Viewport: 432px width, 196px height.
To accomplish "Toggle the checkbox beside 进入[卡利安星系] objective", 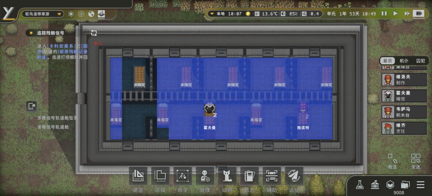I will 31,43.
